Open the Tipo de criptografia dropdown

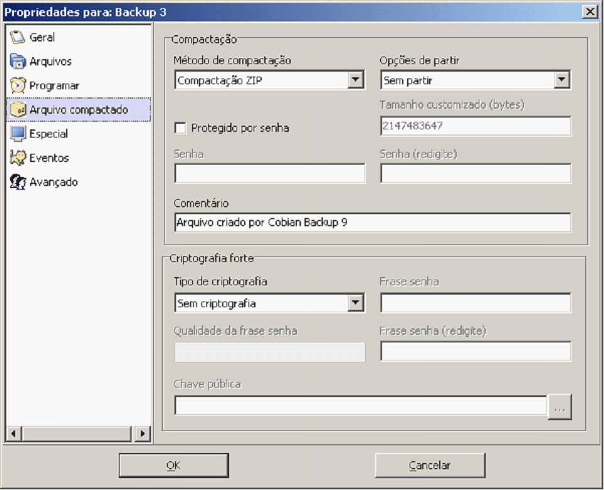click(x=356, y=303)
